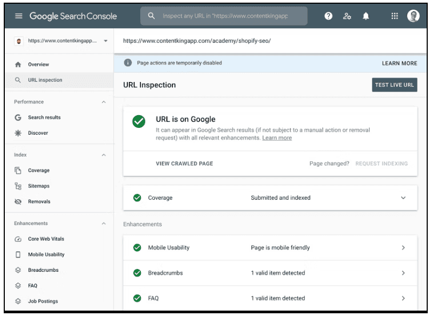Click the Mobile Usability phone icon
Viewport: 432px width, 317px height.
pos(18,255)
